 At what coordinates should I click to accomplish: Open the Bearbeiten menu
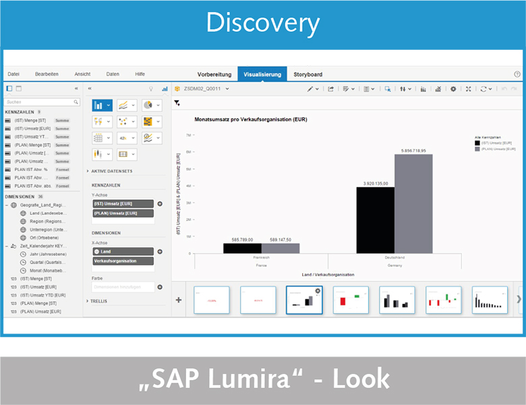click(x=47, y=74)
